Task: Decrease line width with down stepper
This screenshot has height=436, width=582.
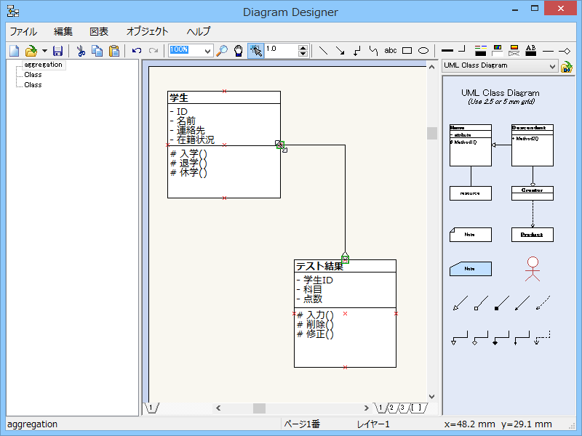Action: pyautogui.click(x=303, y=54)
